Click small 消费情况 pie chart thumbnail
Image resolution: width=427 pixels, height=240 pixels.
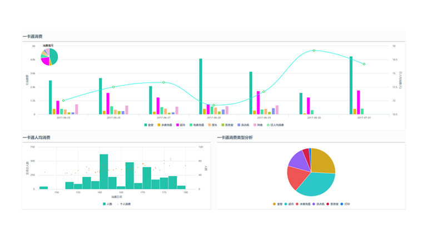49,57
